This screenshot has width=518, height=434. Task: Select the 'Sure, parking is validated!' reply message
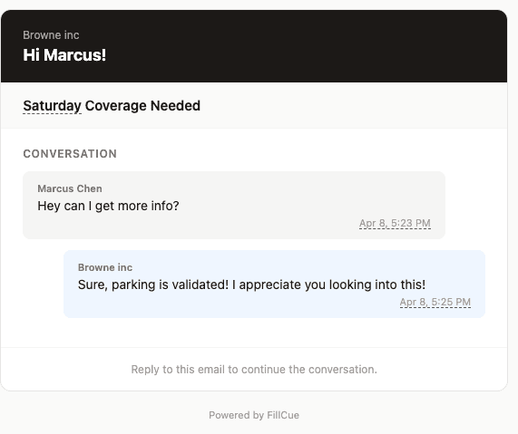pos(251,285)
